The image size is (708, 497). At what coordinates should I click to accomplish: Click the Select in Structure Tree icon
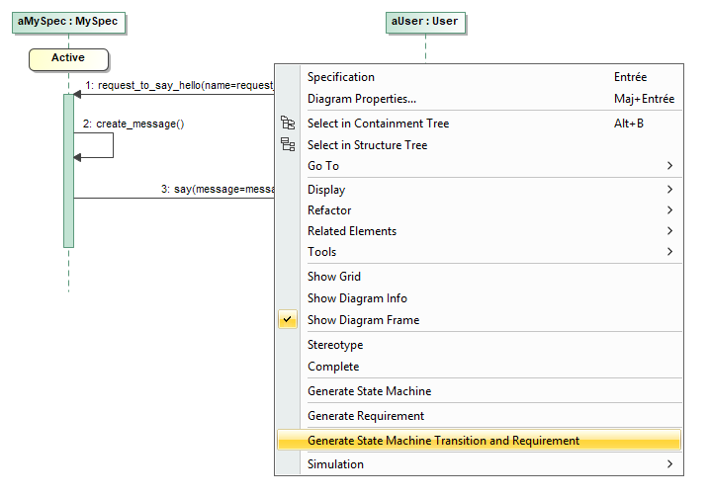288,144
